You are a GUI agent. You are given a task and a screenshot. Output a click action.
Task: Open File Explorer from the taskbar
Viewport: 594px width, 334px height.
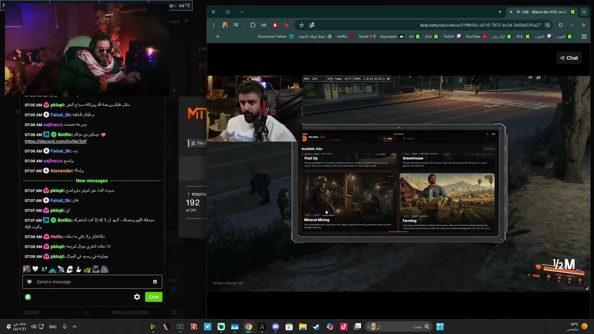tap(303, 327)
